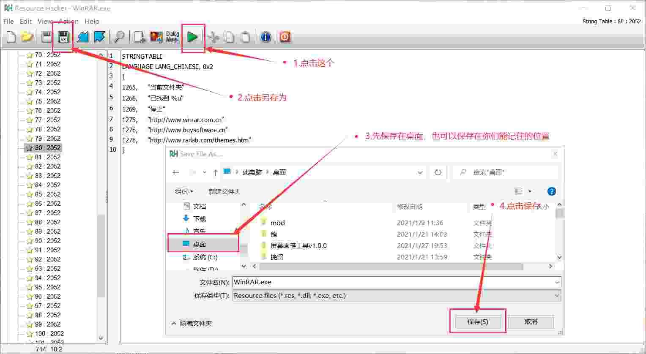The height and width of the screenshot is (354, 646).
Task: Select 文档 in the dialog sidebar
Action: (200, 206)
